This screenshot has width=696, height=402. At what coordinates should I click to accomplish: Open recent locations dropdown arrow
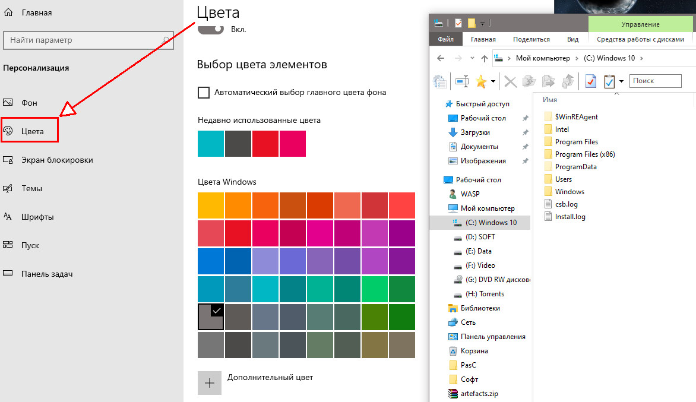tap(472, 58)
